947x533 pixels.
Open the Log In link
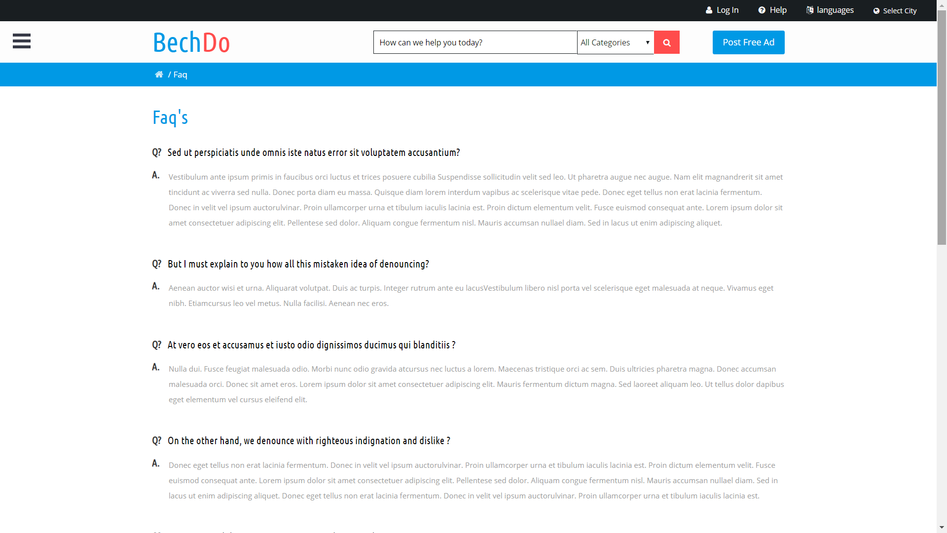[x=728, y=10]
